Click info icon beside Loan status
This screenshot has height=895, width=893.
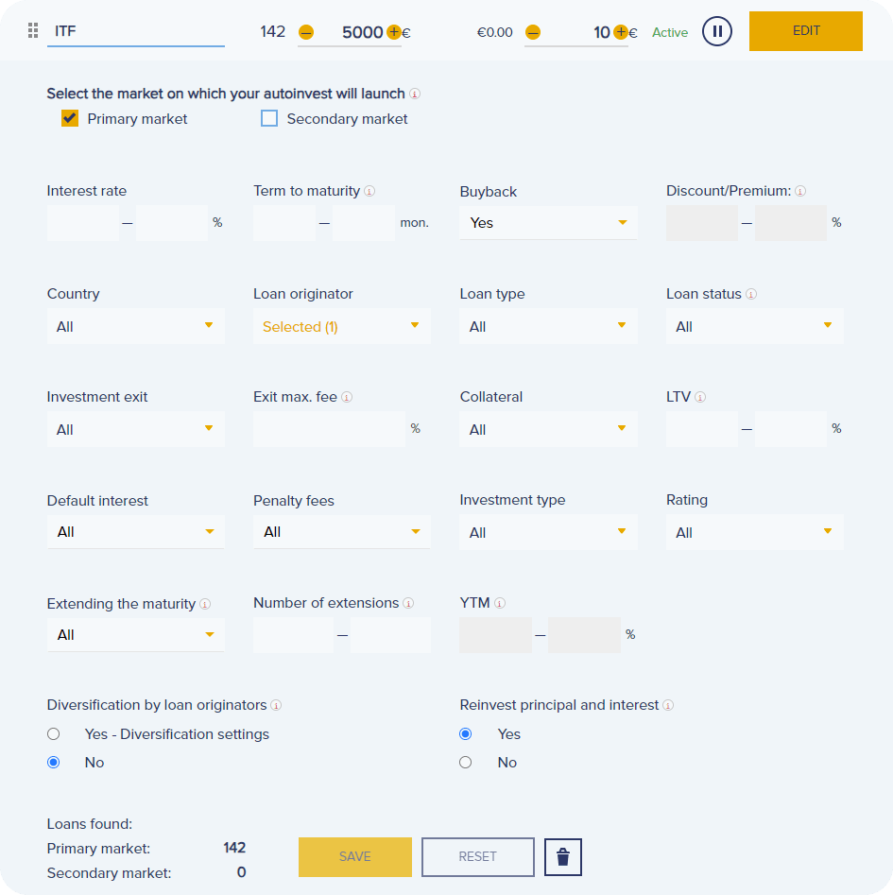pos(751,294)
